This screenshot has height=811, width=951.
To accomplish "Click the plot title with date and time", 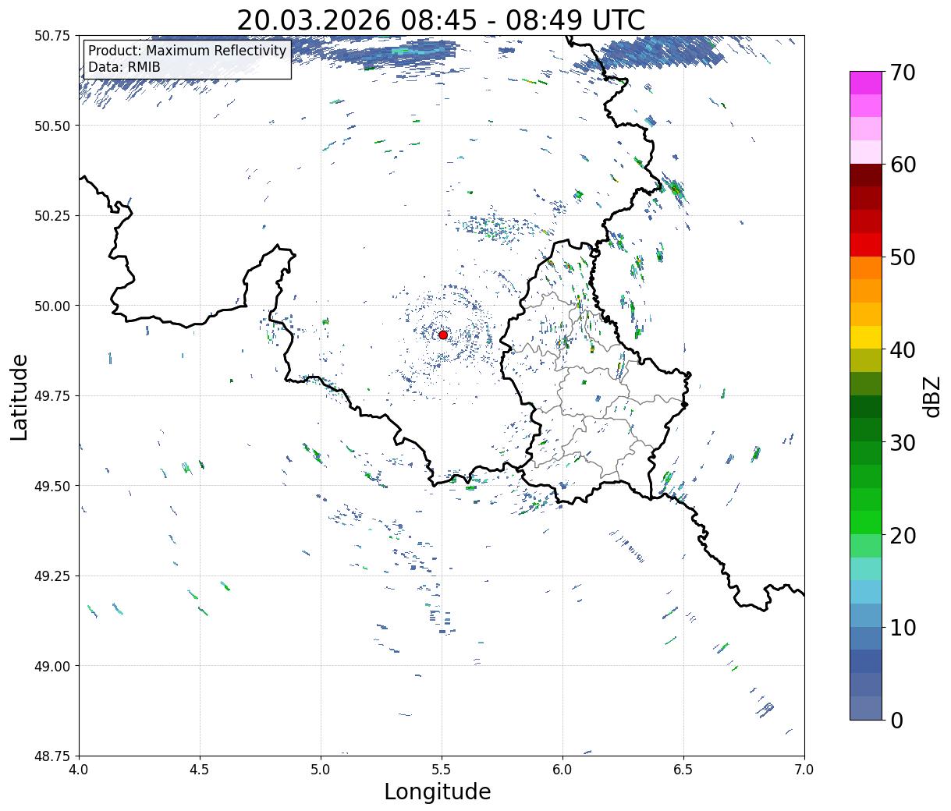I will click(x=441, y=20).
